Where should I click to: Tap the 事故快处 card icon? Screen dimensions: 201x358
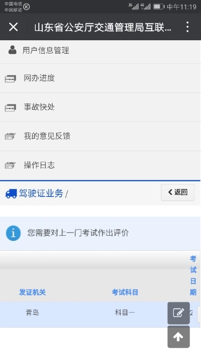click(10, 107)
